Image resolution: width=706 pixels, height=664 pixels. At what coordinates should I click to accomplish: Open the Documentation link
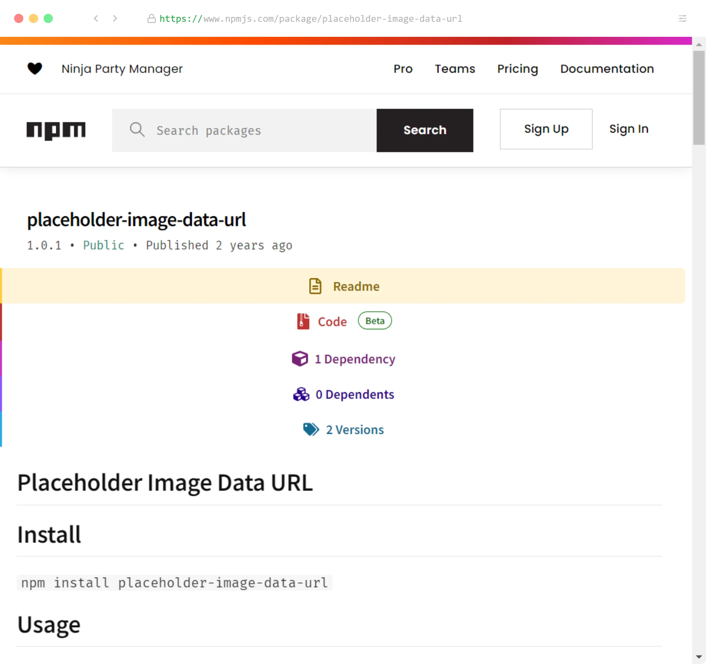pos(607,68)
